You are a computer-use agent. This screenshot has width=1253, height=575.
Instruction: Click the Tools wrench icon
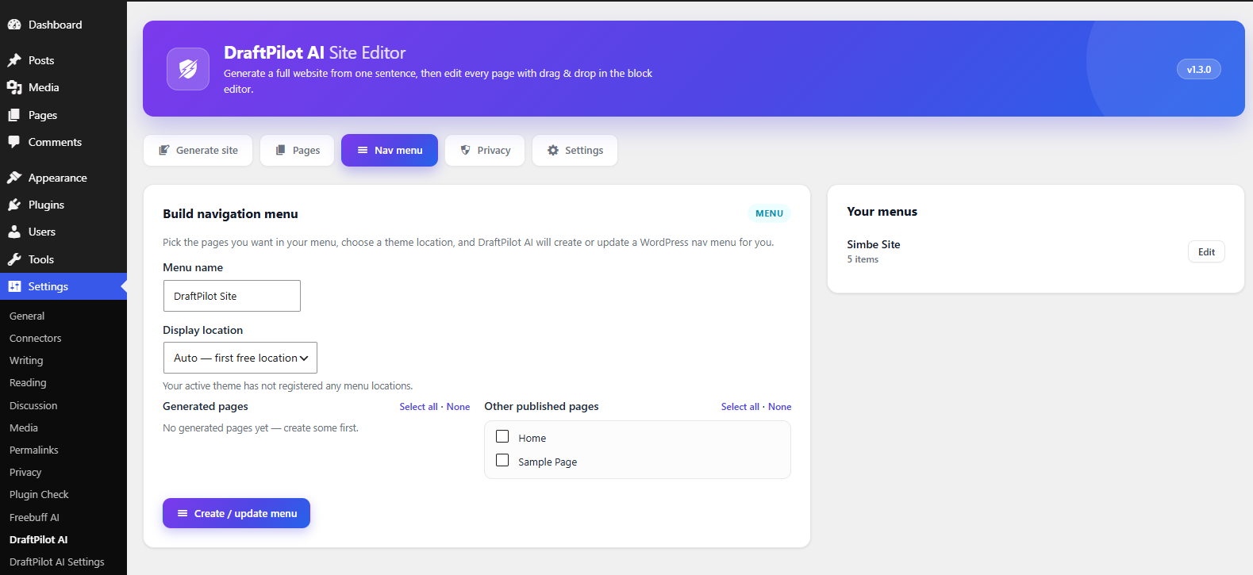pos(14,259)
